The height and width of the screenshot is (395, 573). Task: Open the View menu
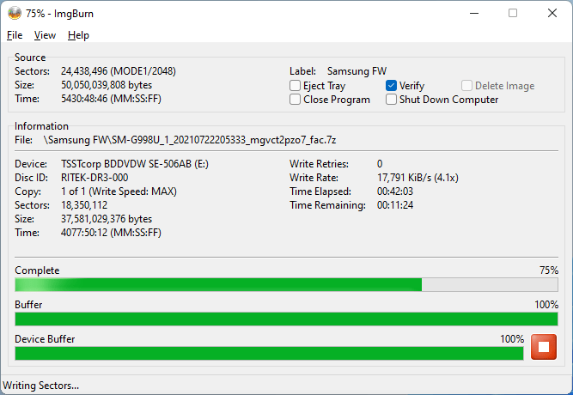45,35
